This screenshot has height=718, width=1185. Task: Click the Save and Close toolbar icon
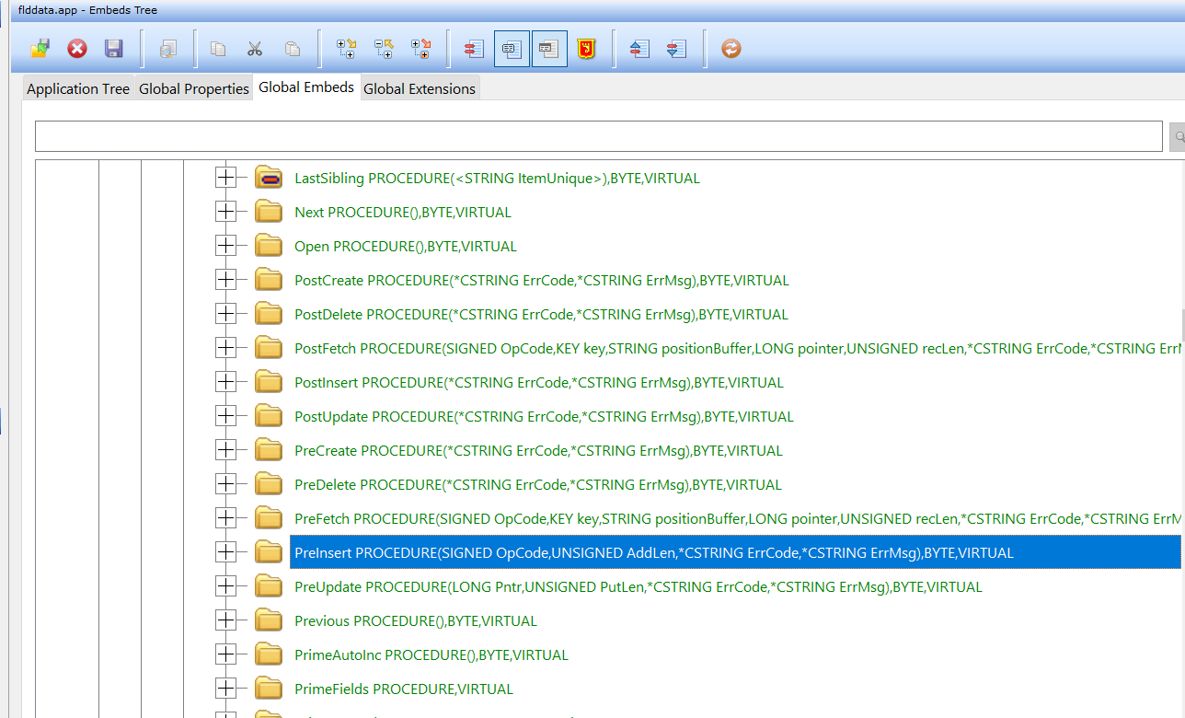click(40, 49)
